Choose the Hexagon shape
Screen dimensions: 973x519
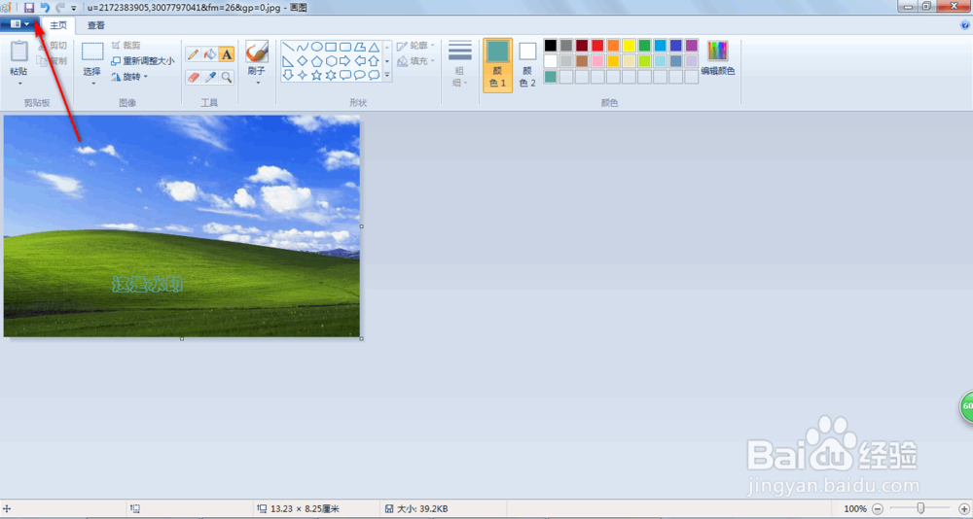point(331,61)
